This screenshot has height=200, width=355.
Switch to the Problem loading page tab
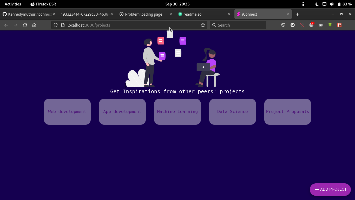146,14
